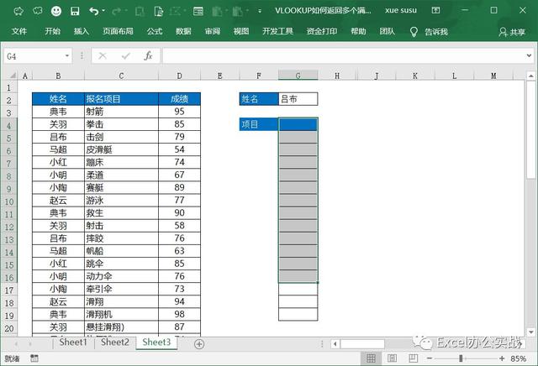Click cell with 动力伞
The image size is (538, 366).
pyautogui.click(x=121, y=276)
